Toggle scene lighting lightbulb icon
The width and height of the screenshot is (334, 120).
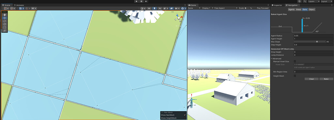pos(155,8)
